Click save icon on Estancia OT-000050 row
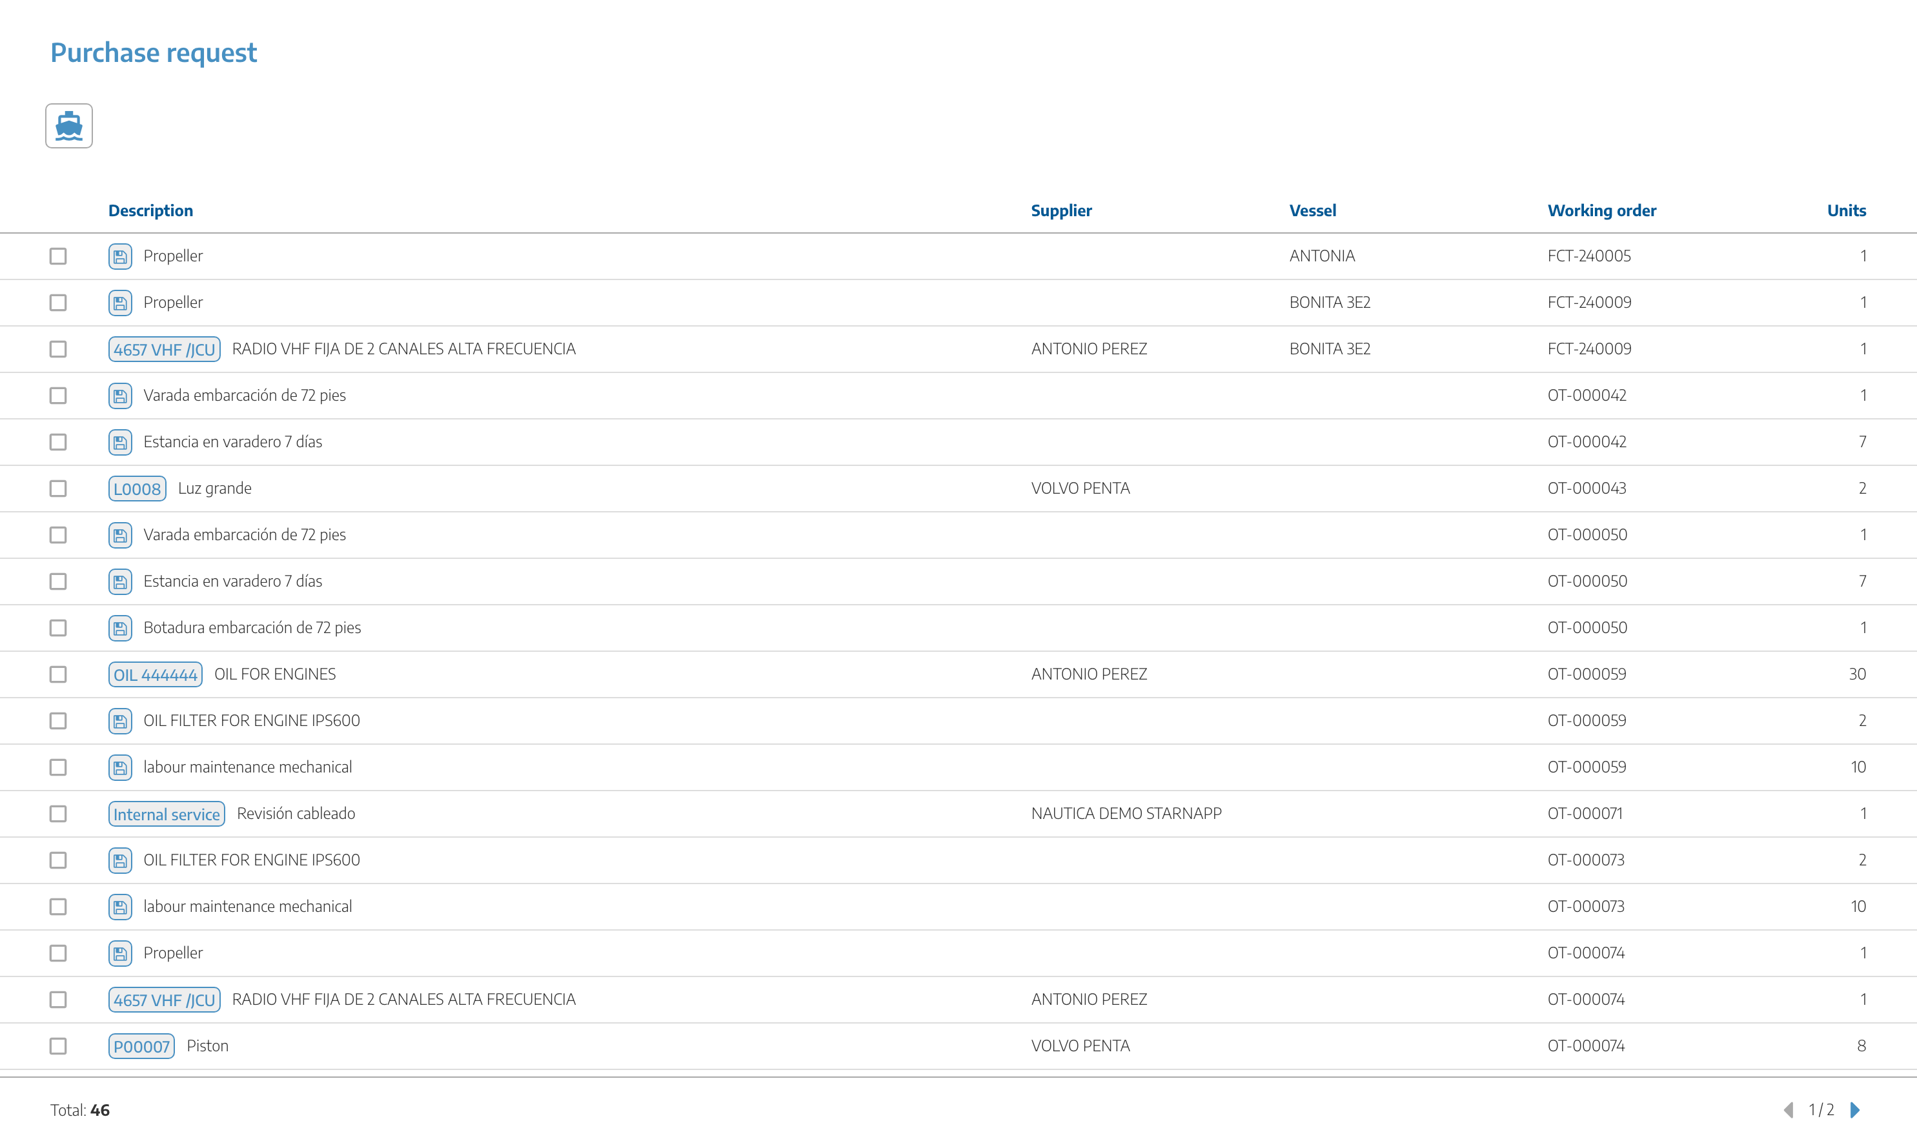The image size is (1917, 1141). pos(120,581)
